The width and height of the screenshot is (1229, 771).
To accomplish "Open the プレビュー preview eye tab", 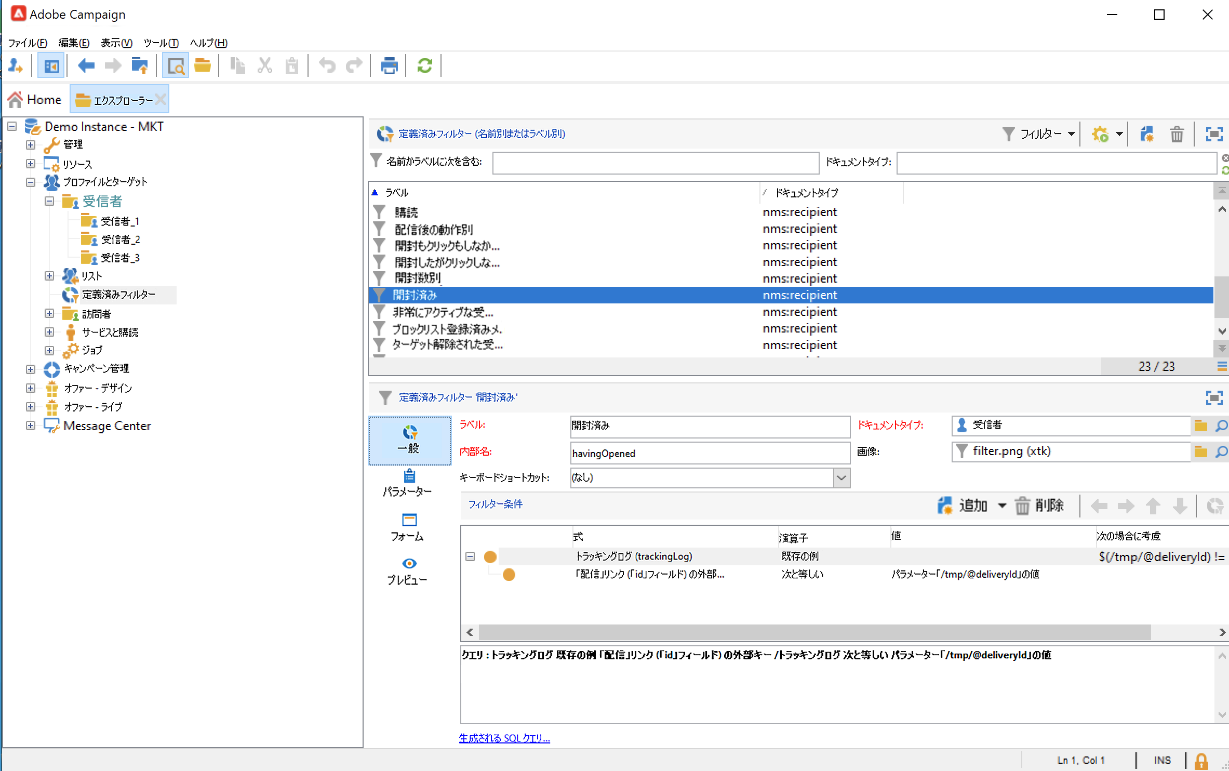I will tap(408, 570).
